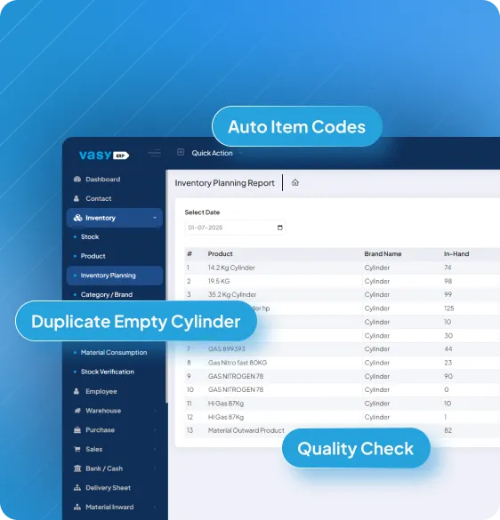Toggle the sidebar hamburger menu
The height and width of the screenshot is (520, 500).
click(x=155, y=153)
